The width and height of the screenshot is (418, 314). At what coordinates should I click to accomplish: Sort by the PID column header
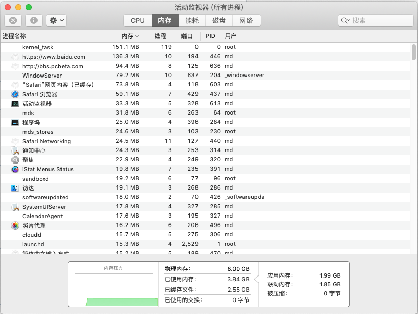(210, 36)
